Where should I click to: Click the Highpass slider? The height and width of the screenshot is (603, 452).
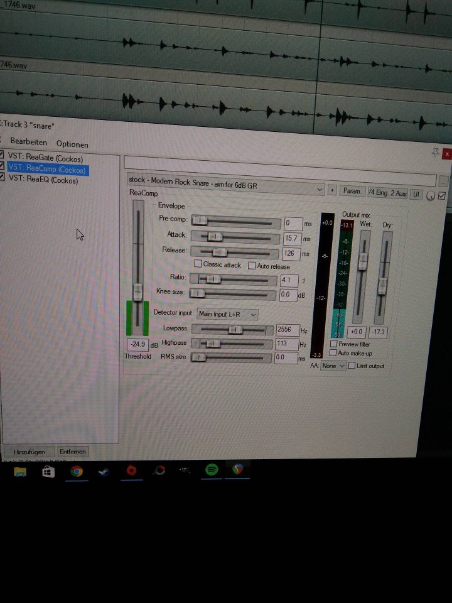[x=232, y=344]
